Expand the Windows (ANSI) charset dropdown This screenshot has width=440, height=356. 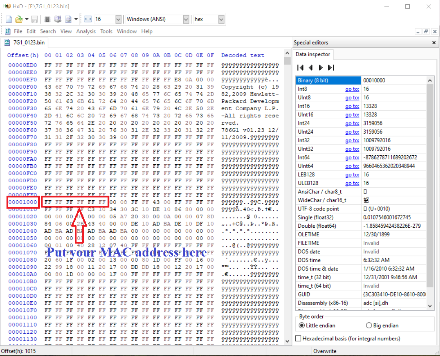pos(186,19)
